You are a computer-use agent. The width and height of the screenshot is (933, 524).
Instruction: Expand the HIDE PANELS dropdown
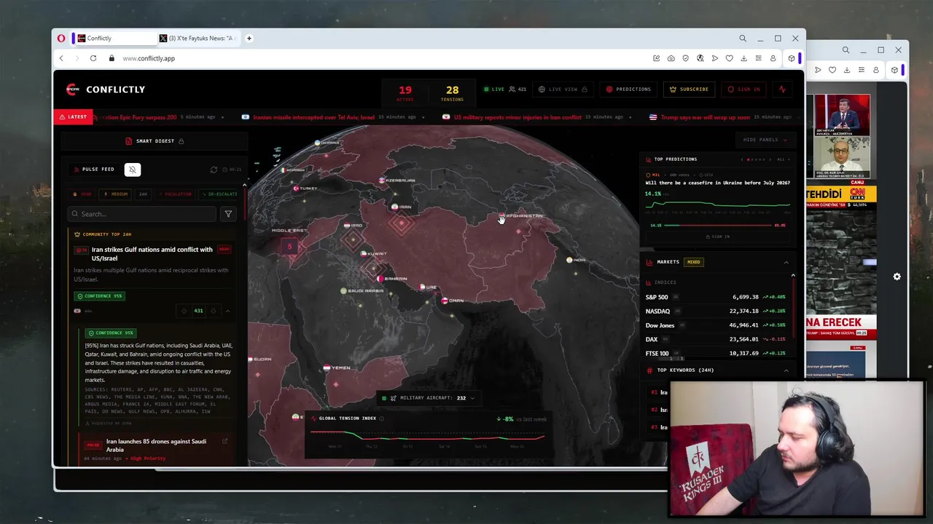(765, 140)
